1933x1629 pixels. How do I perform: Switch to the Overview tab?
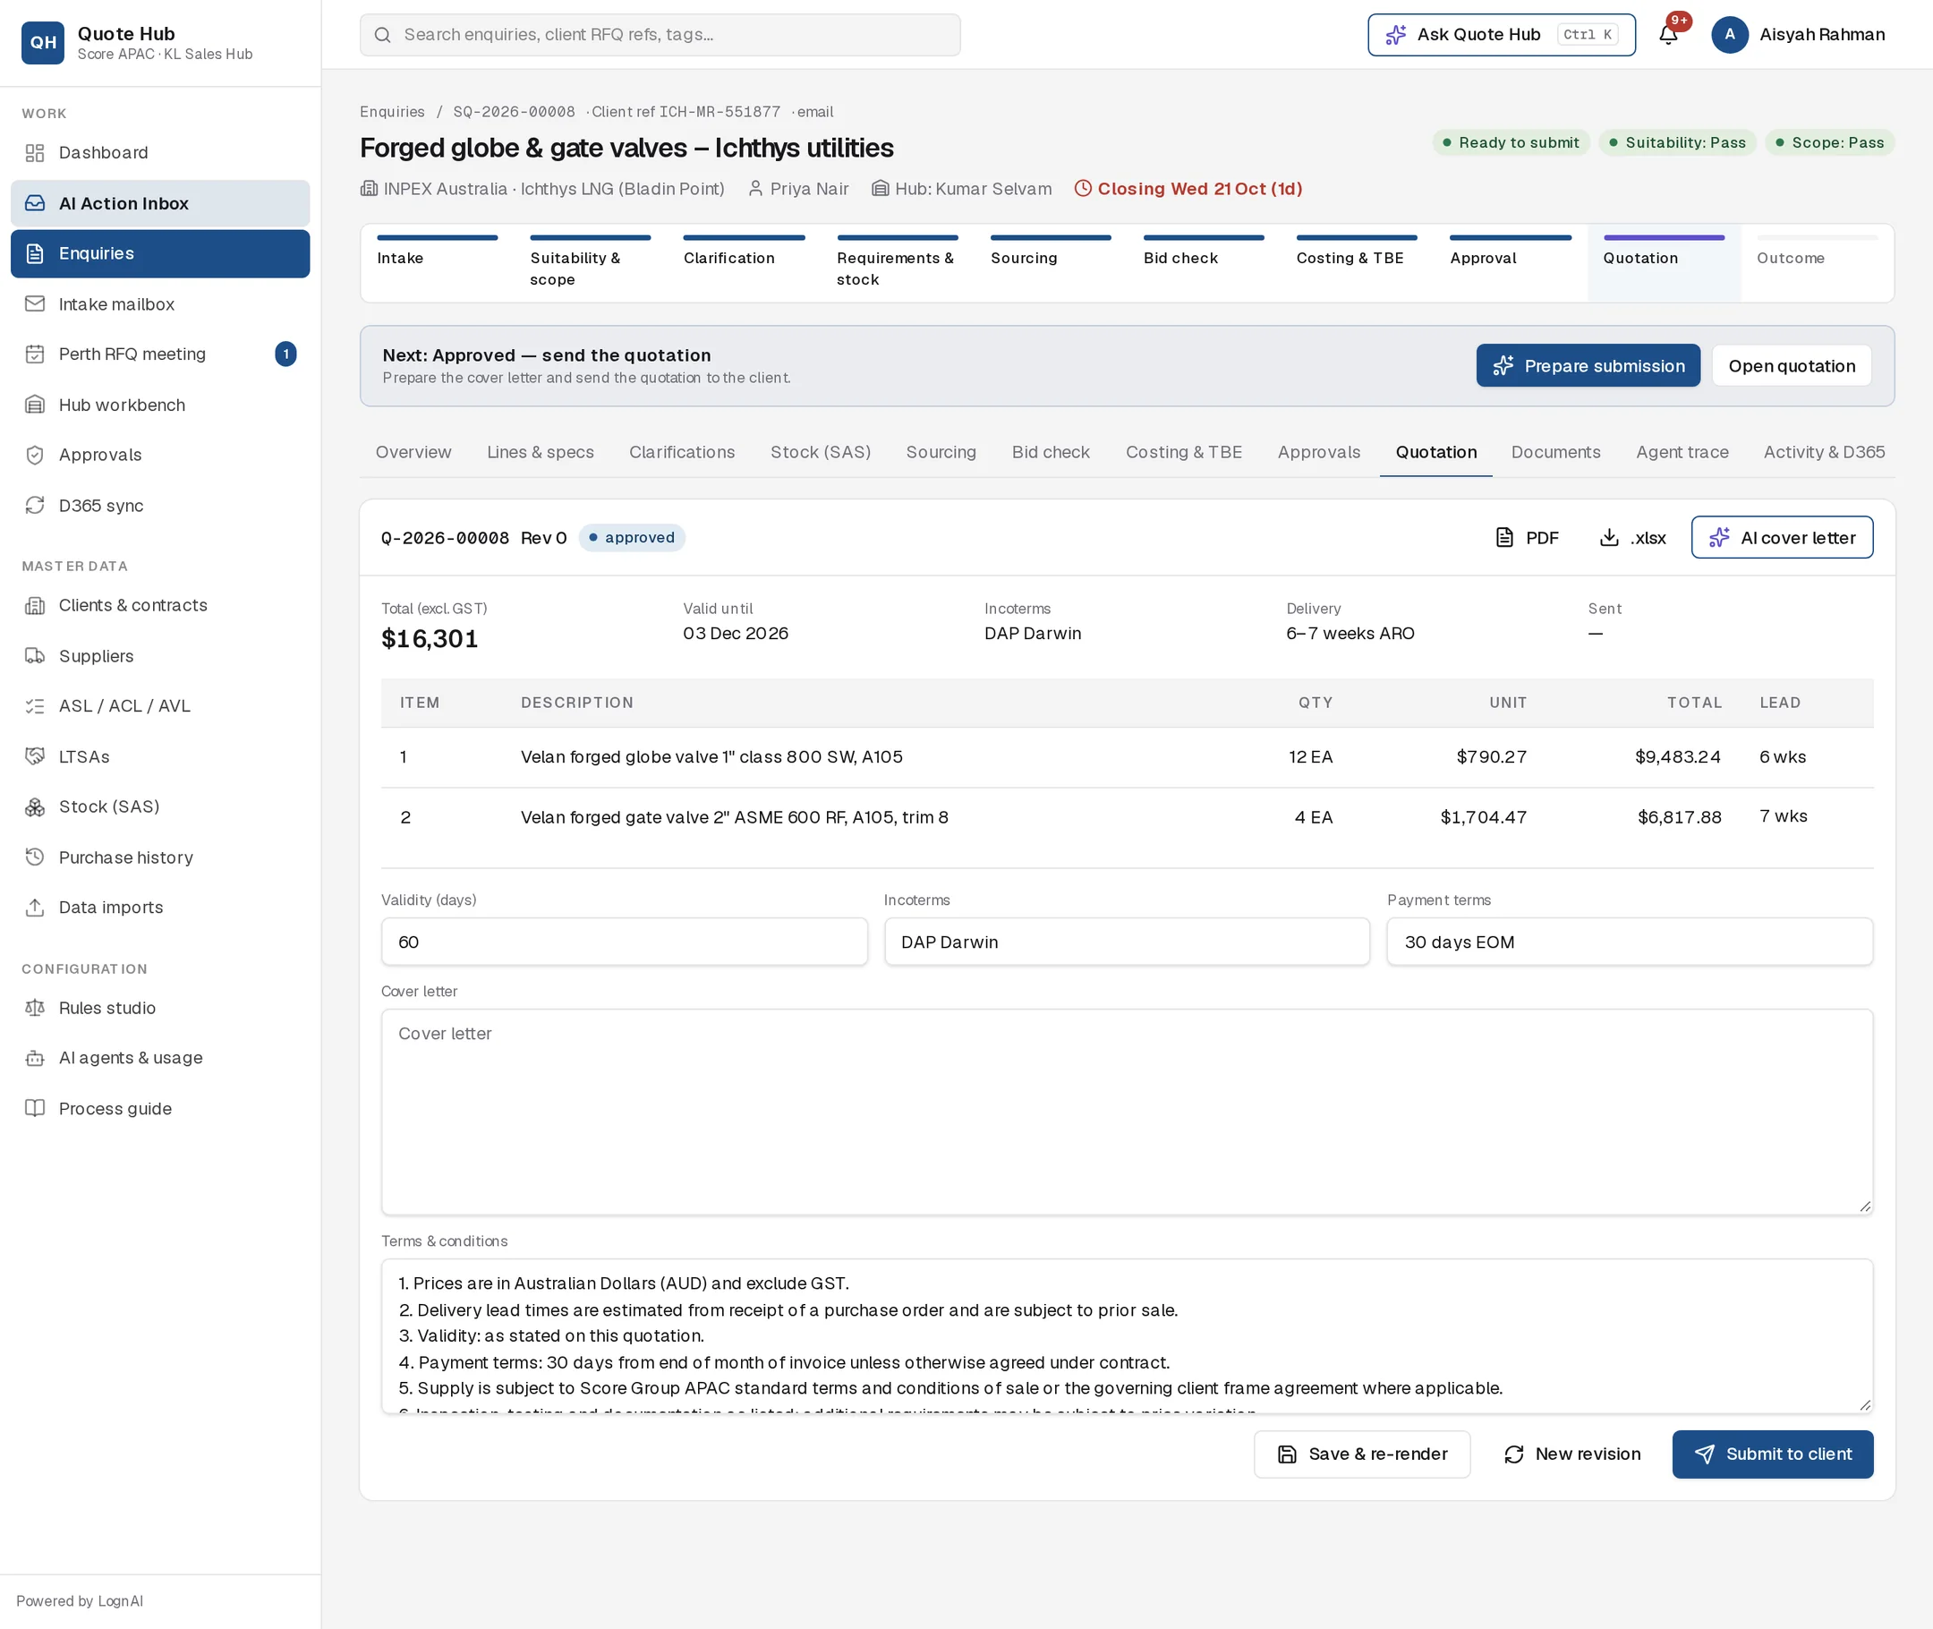(x=413, y=453)
